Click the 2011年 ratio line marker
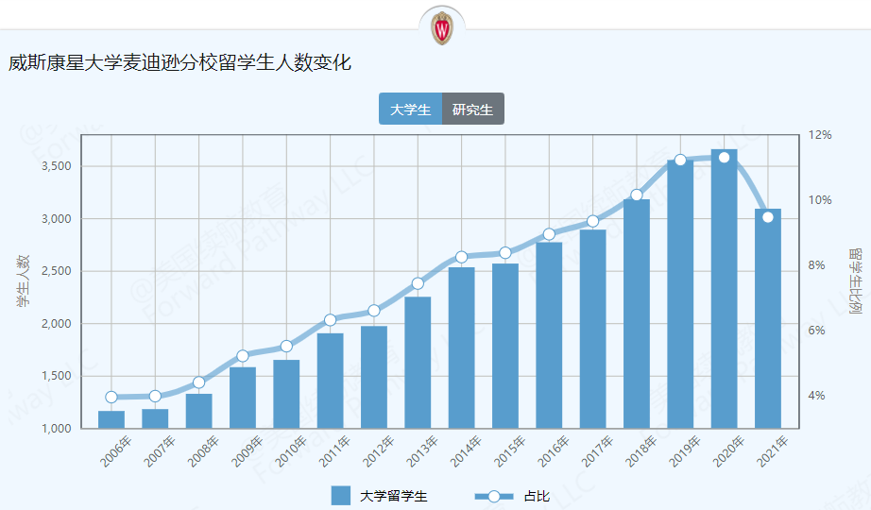Image resolution: width=871 pixels, height=510 pixels. 330,319
